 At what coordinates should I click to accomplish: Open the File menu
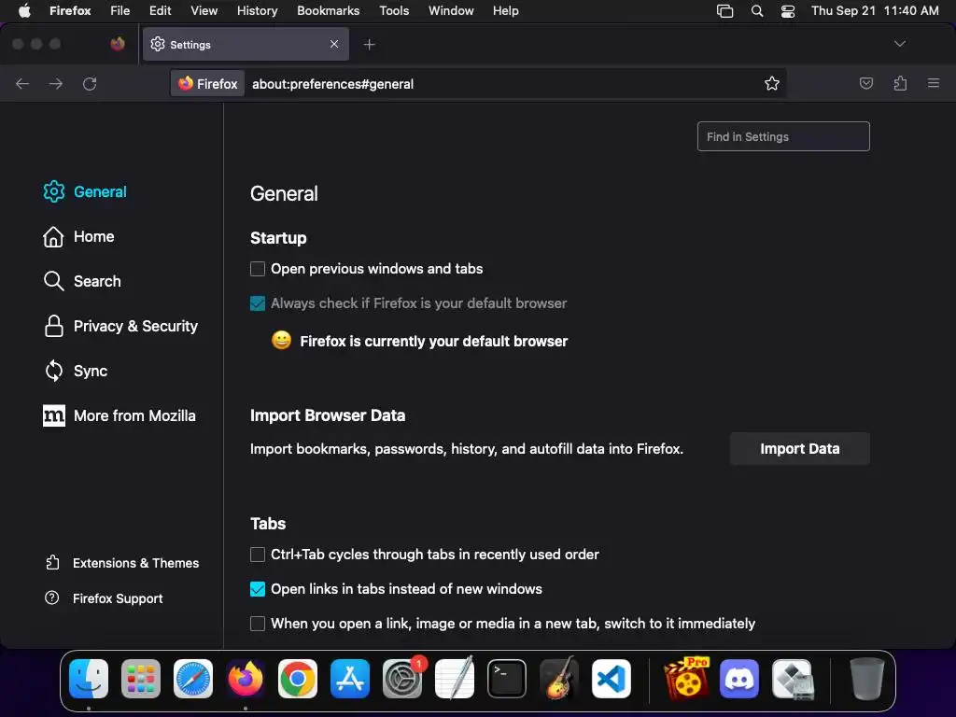point(120,10)
